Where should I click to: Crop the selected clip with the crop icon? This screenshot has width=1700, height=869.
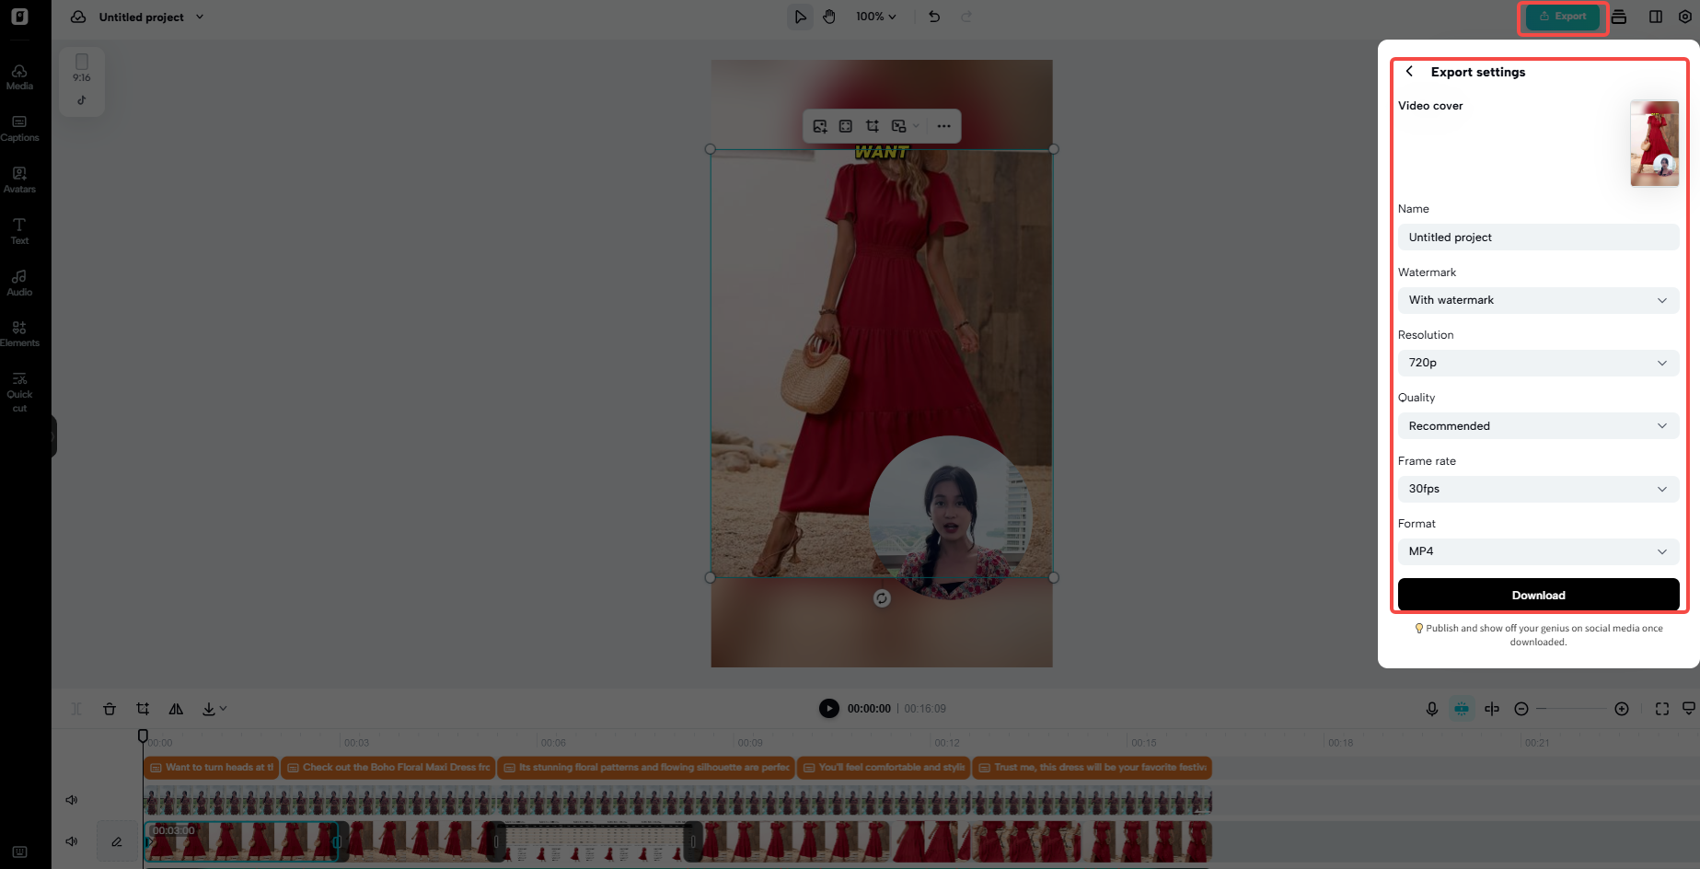143,709
